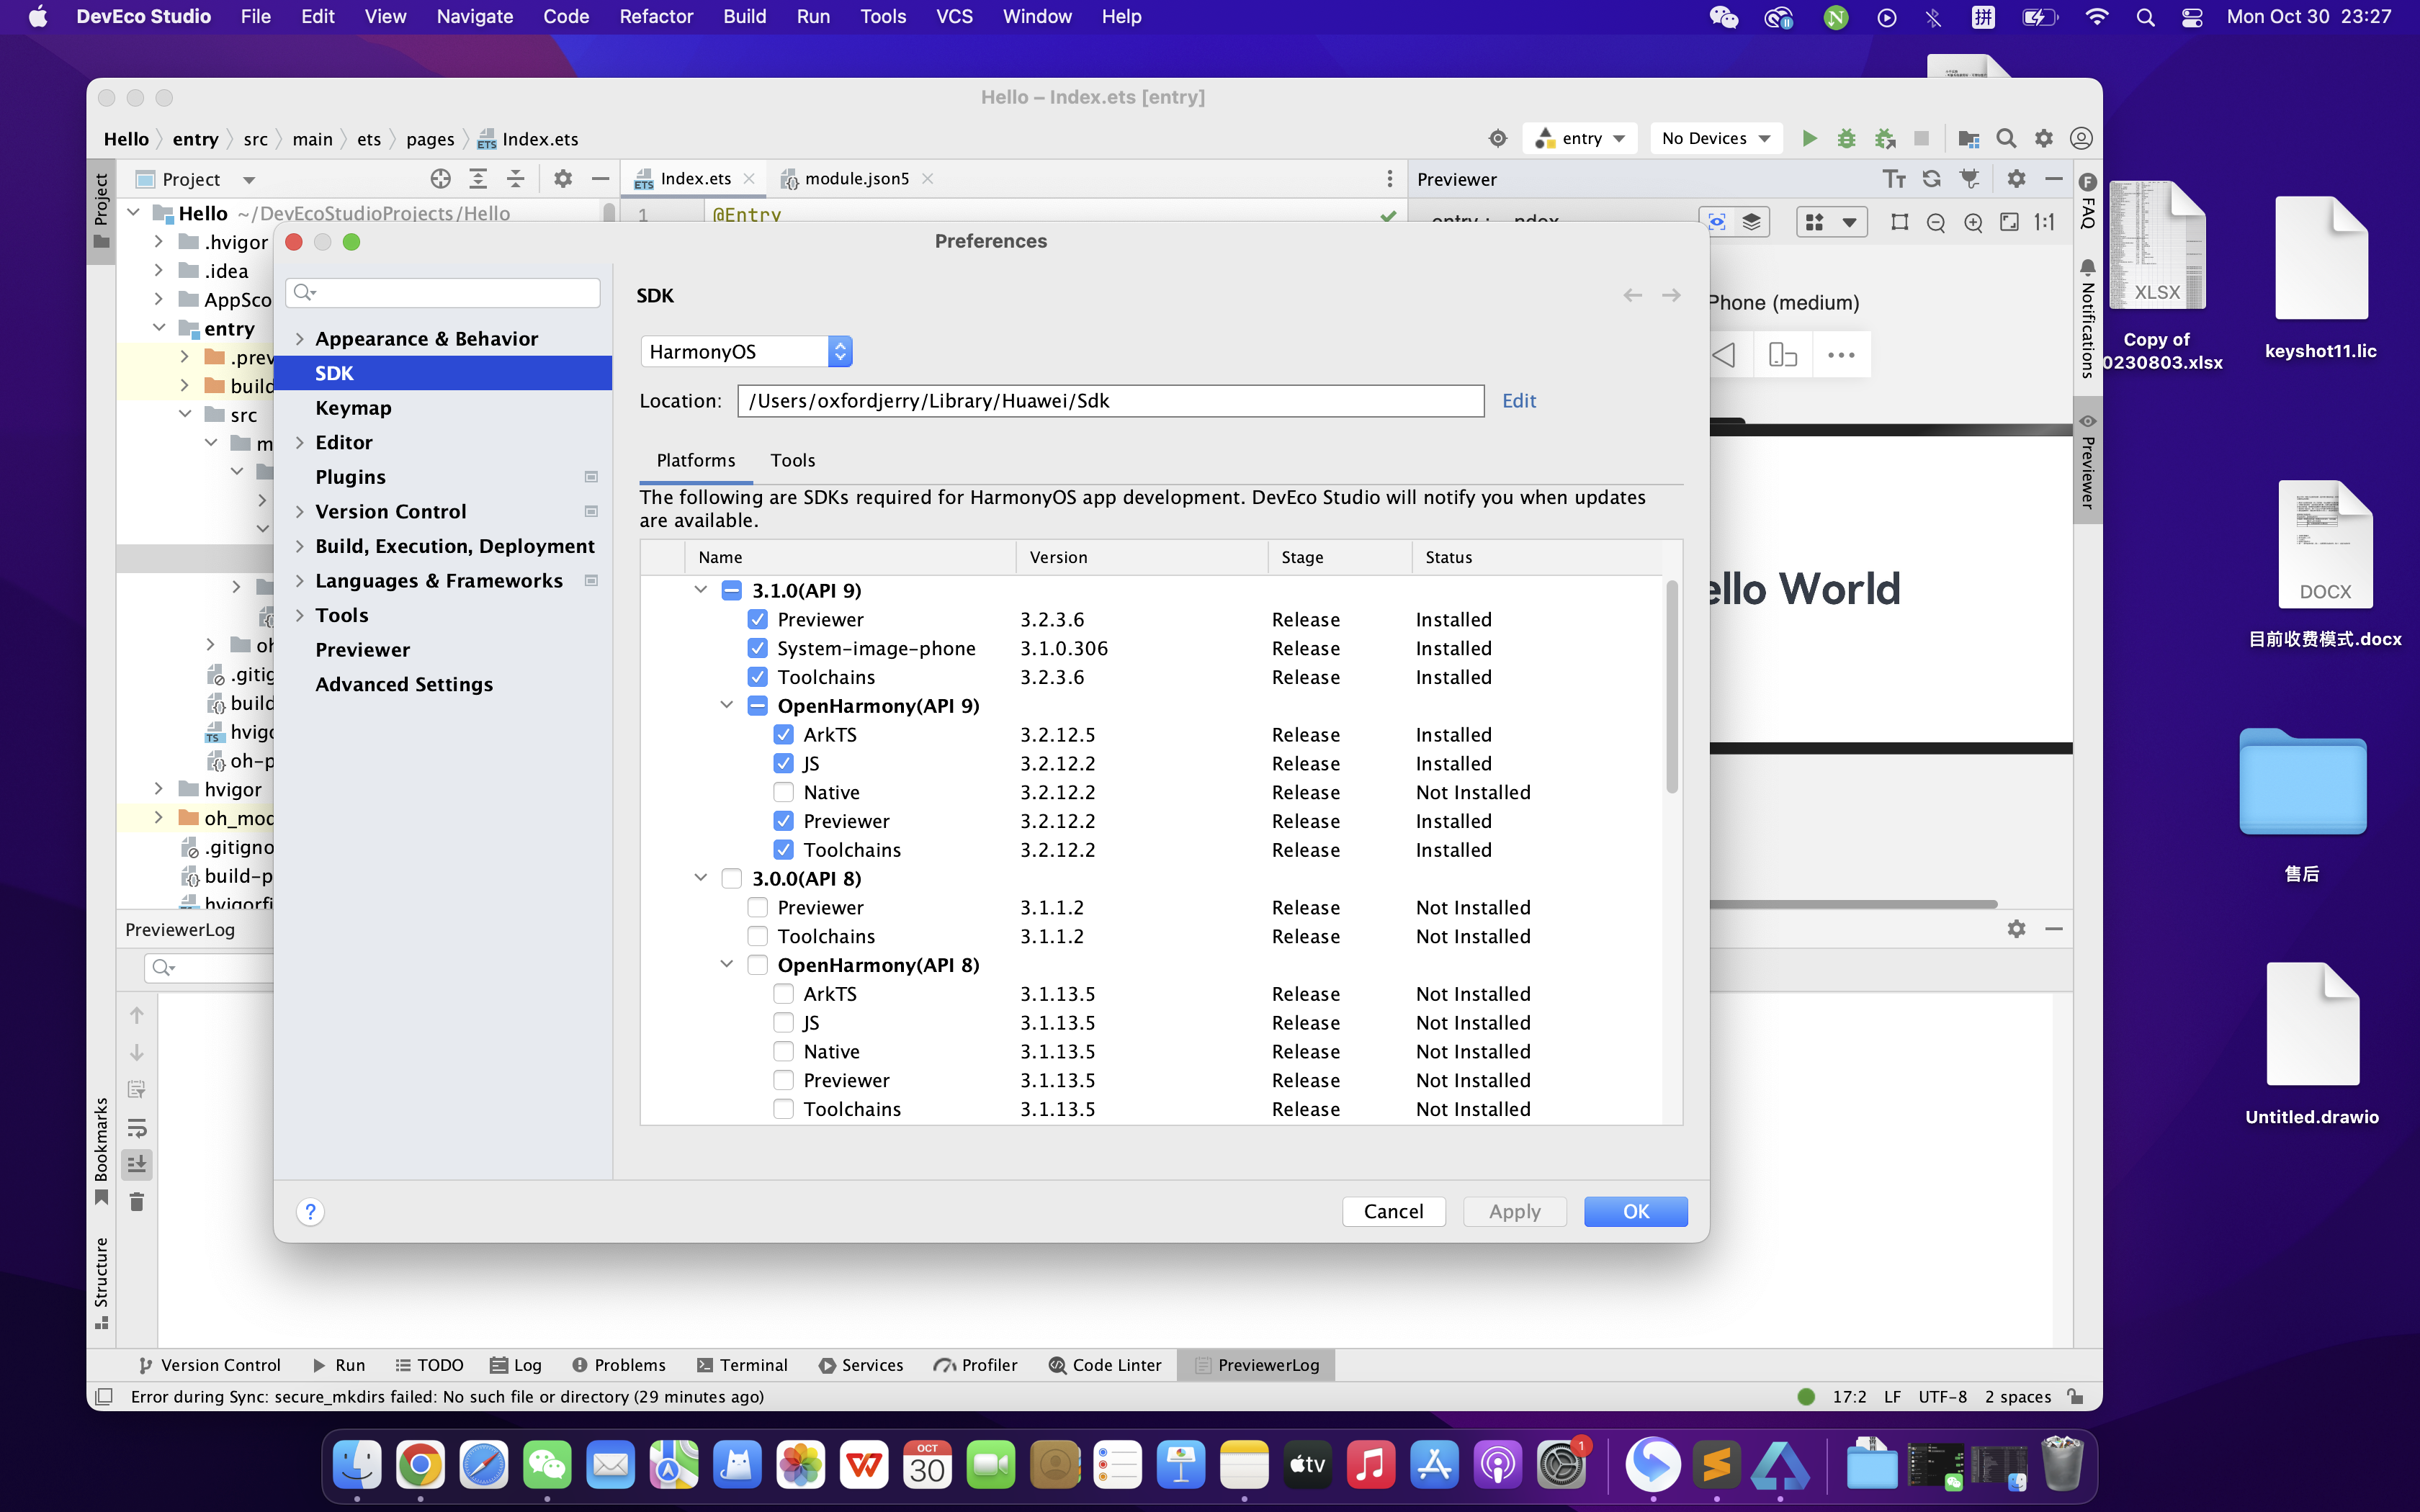Click the Search Everywhere magnifier in the toolbar
This screenshot has width=2420, height=1512.
pos(2006,138)
